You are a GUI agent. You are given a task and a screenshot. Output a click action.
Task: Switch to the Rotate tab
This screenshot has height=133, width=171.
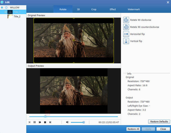(x=63, y=9)
